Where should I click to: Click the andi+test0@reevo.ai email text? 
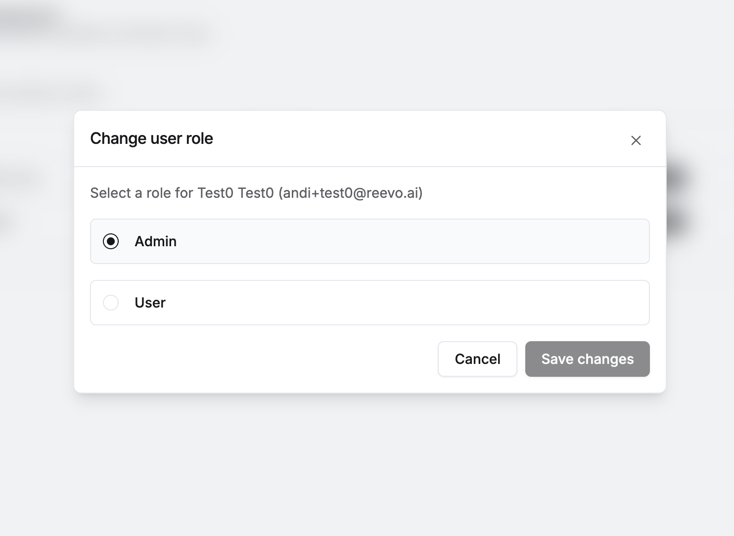pyautogui.click(x=351, y=193)
